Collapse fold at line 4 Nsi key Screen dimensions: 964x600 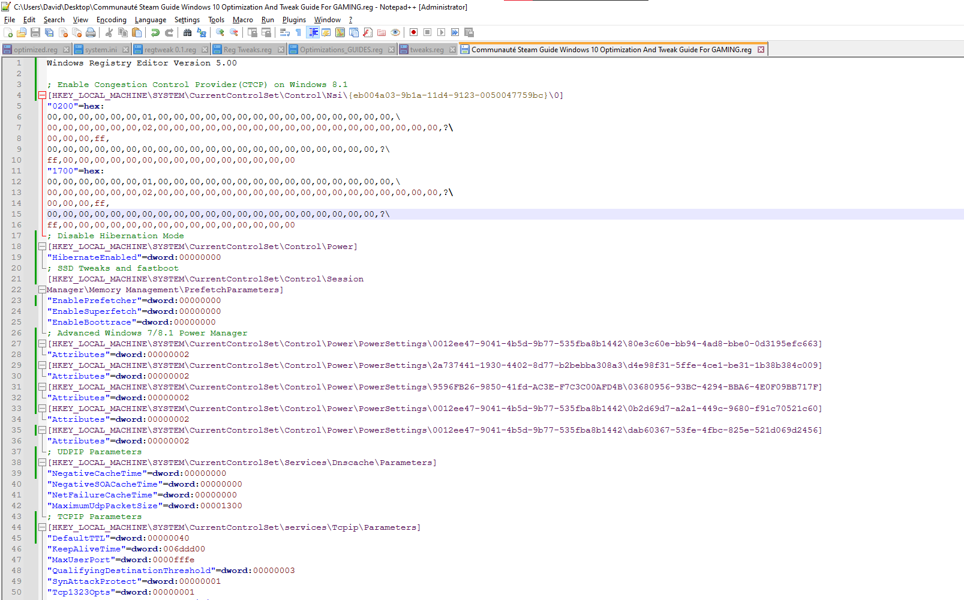(x=42, y=95)
